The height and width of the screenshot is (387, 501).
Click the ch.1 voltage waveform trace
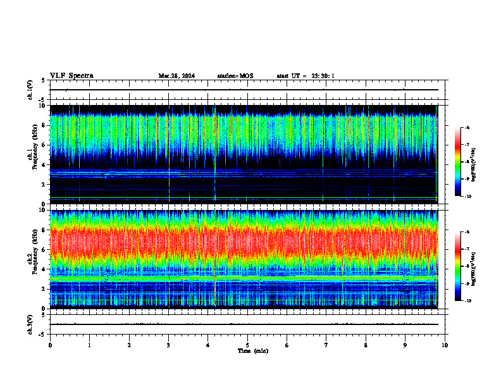pos(244,90)
